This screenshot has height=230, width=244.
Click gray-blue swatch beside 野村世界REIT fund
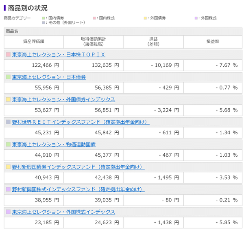(8, 122)
